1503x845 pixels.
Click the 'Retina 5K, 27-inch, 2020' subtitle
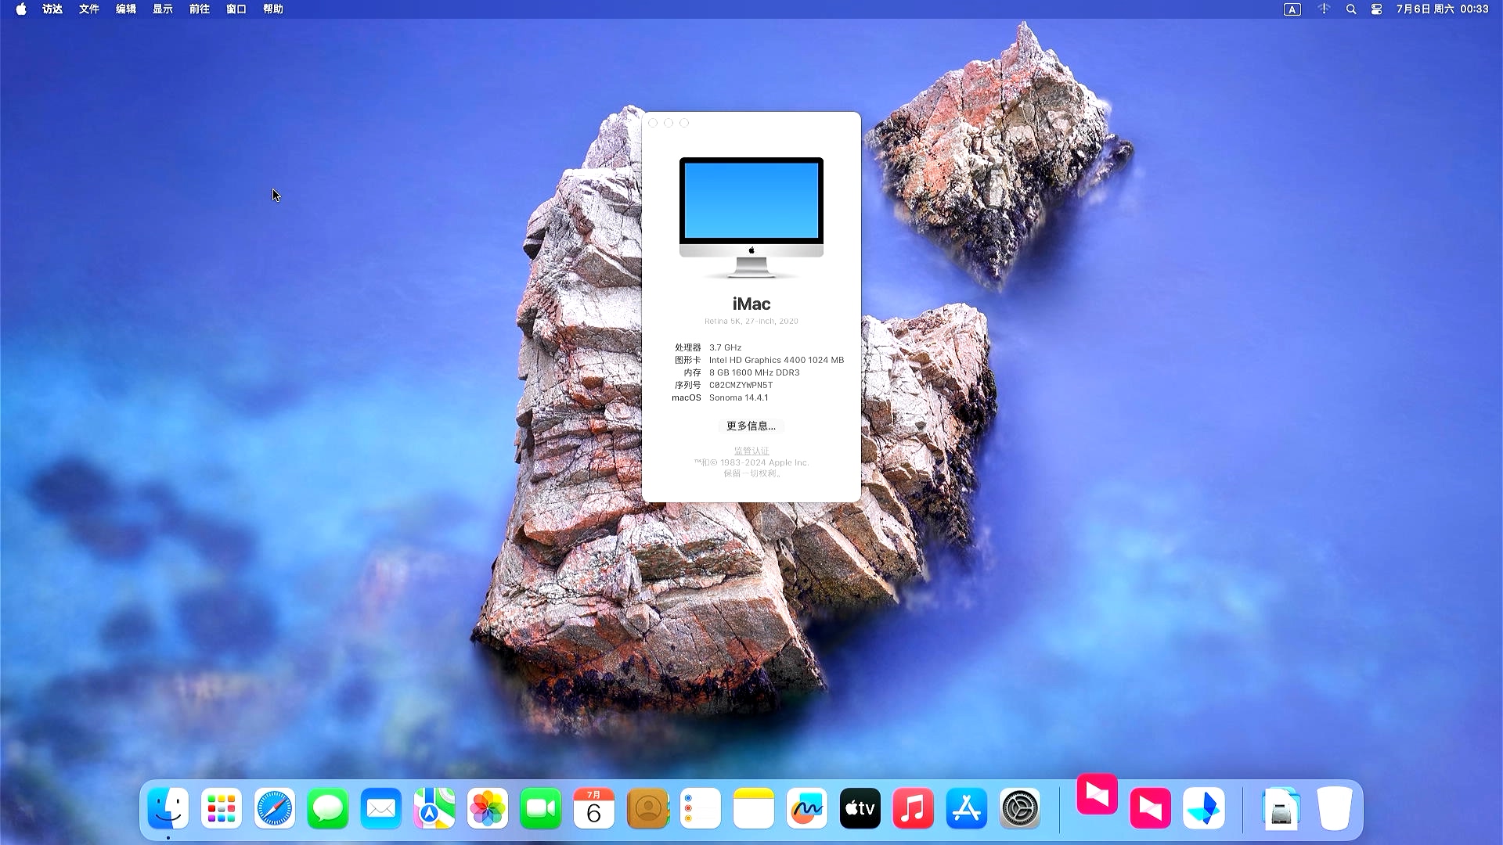click(751, 321)
